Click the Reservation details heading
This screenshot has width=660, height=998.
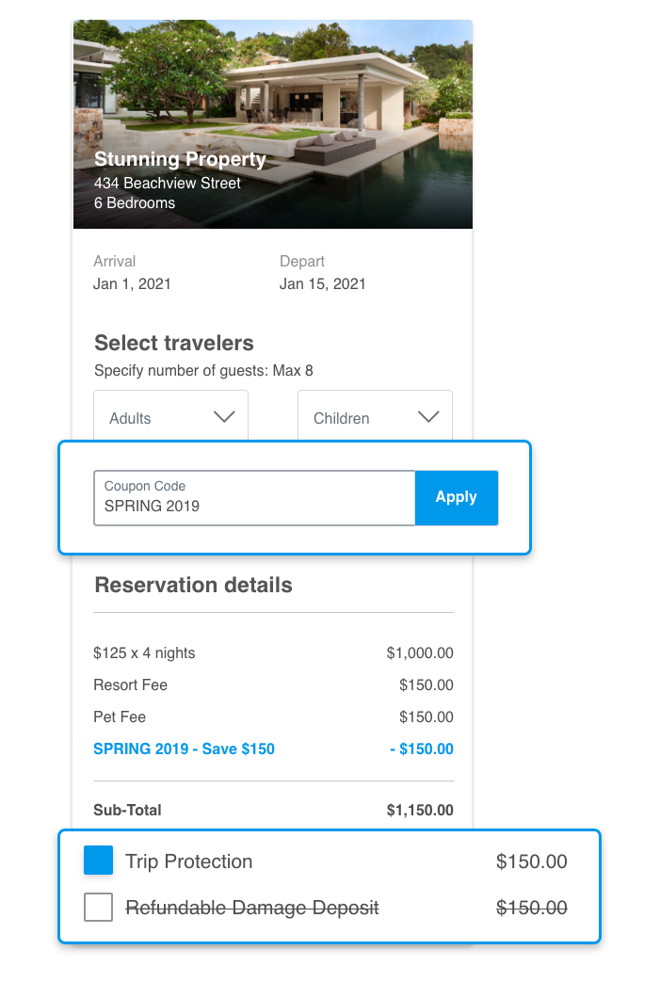pyautogui.click(x=194, y=585)
